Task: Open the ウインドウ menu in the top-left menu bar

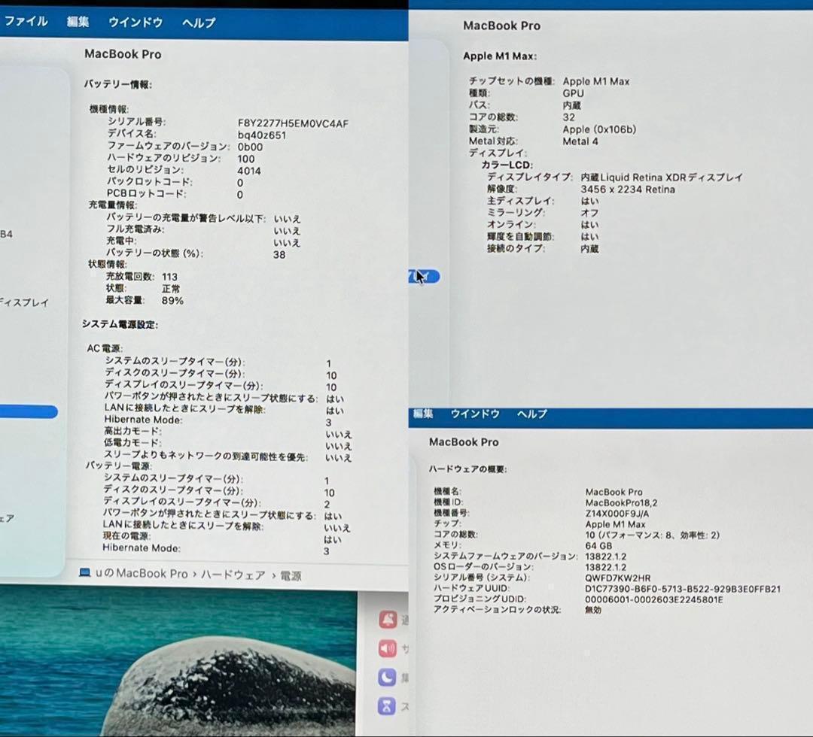Action: pos(135,22)
